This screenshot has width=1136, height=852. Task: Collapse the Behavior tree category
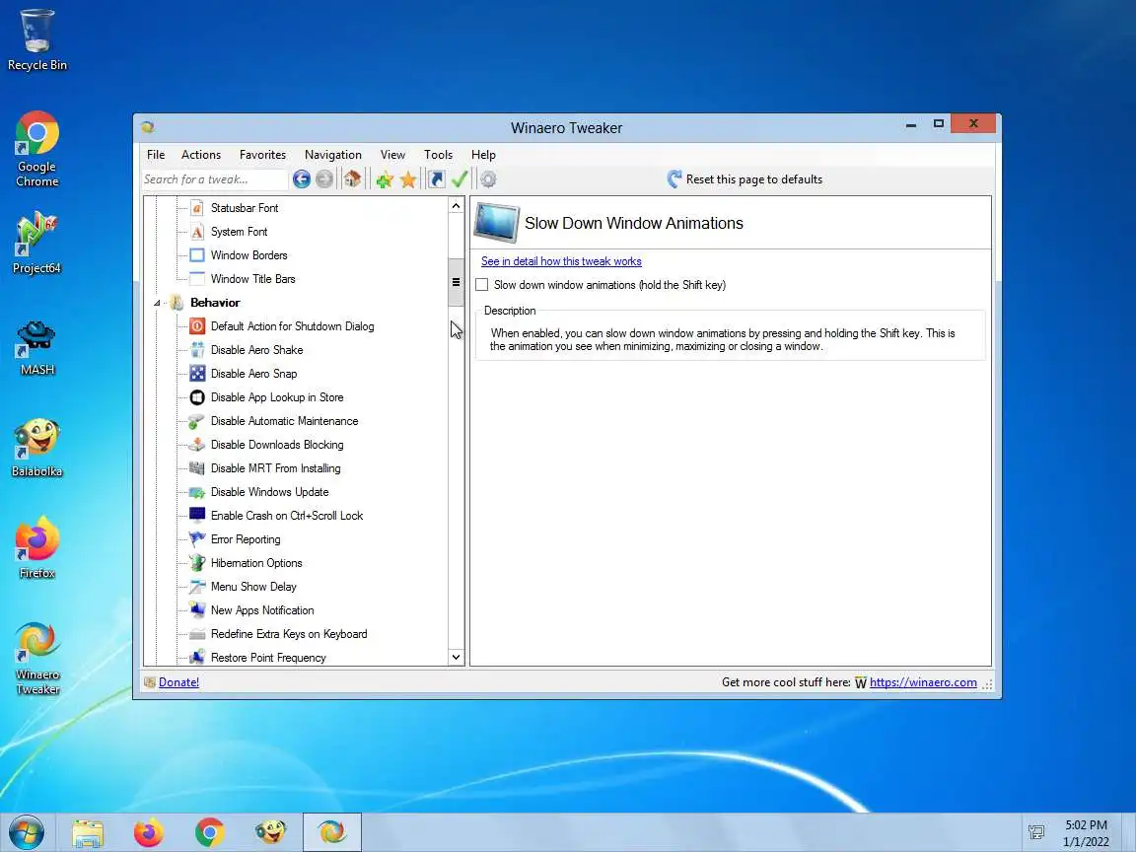pyautogui.click(x=157, y=303)
